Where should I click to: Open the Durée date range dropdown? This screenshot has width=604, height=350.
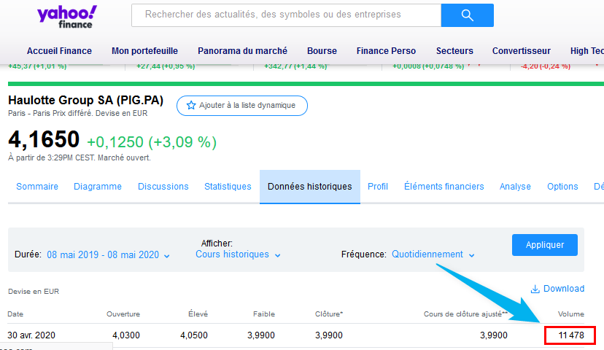click(108, 255)
